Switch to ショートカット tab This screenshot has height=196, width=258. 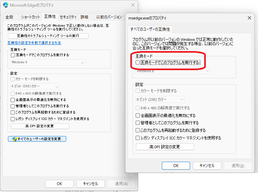(x=31, y=17)
